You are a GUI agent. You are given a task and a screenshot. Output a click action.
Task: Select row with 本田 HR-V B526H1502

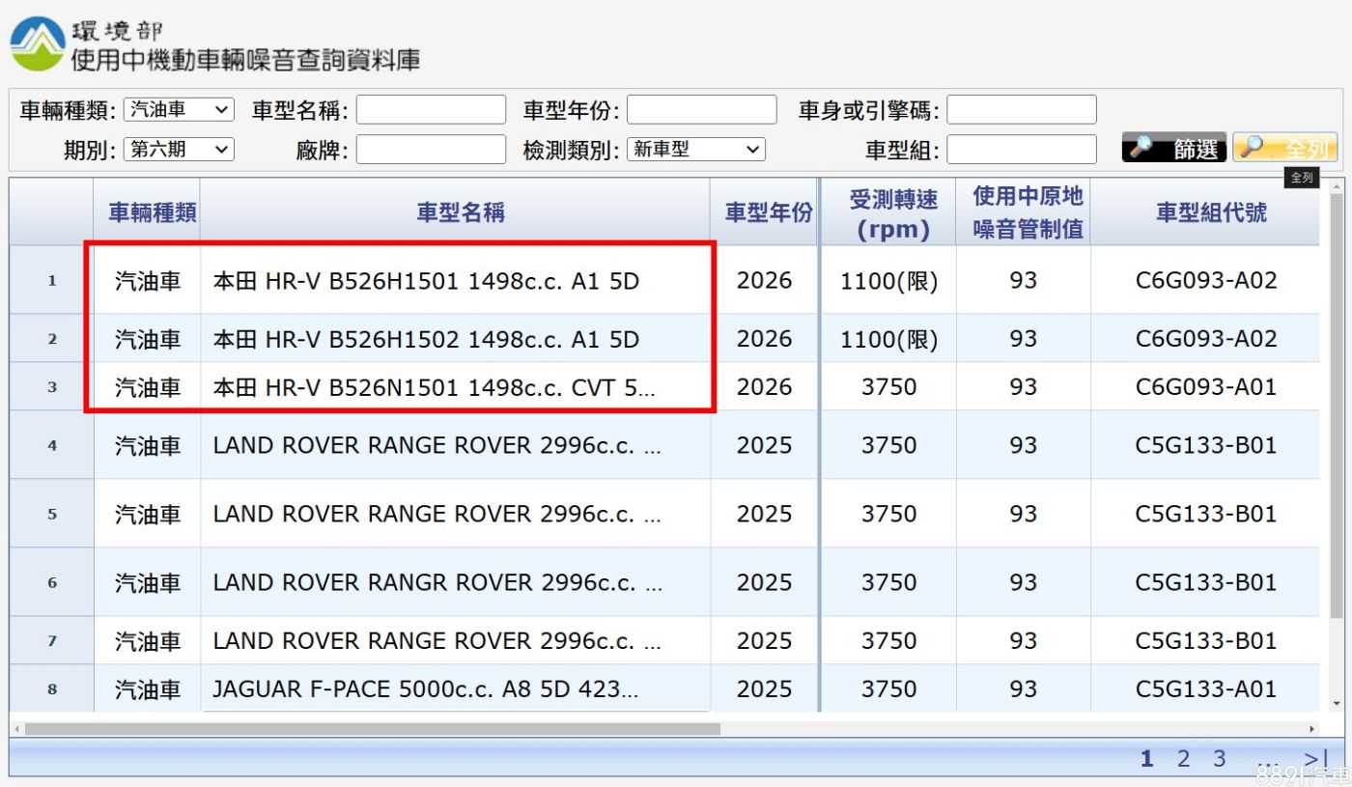(426, 339)
